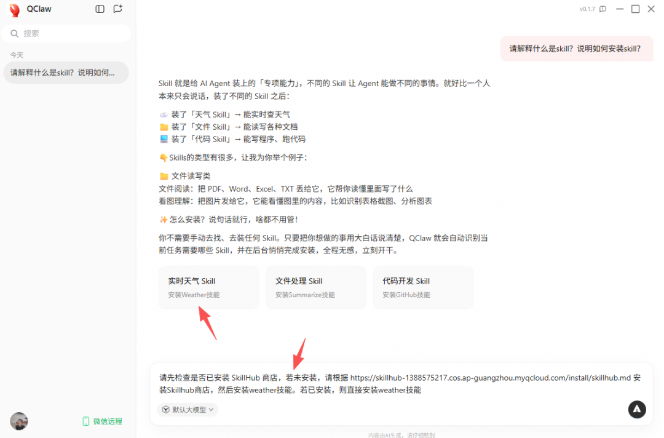Open the 请解释什么是skill chat history item
The height and width of the screenshot is (438, 664).
tap(66, 73)
